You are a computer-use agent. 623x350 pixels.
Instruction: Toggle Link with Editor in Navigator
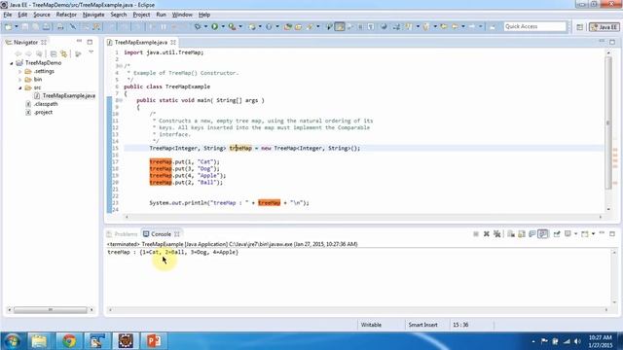click(x=63, y=53)
